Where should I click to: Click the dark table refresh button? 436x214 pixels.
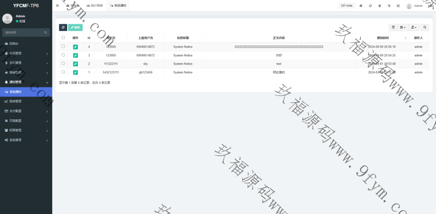point(63,27)
